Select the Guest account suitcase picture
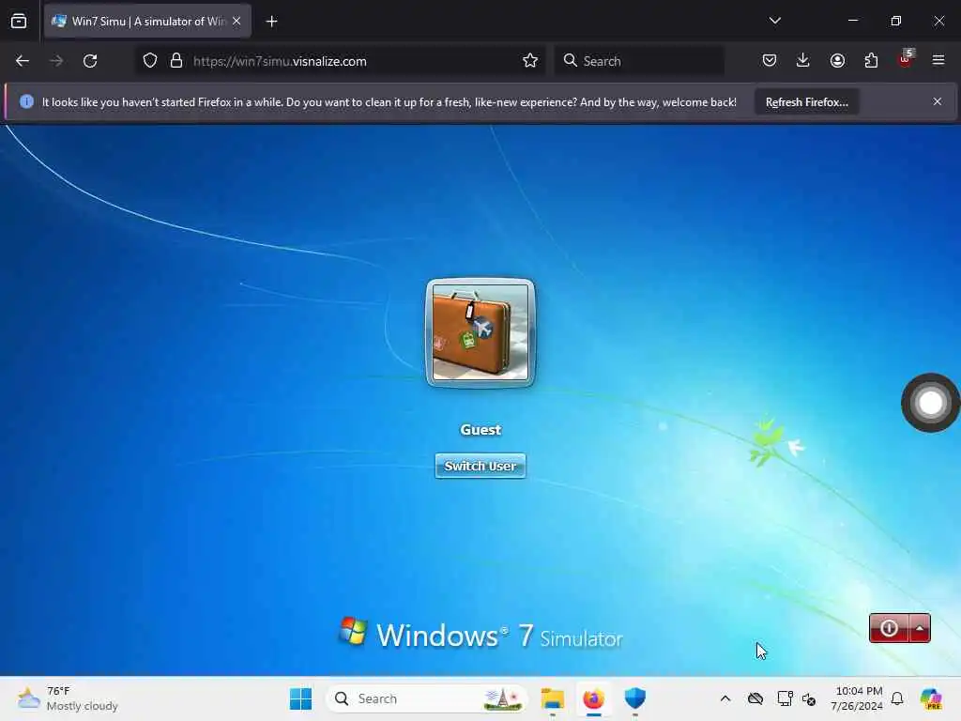 click(480, 333)
